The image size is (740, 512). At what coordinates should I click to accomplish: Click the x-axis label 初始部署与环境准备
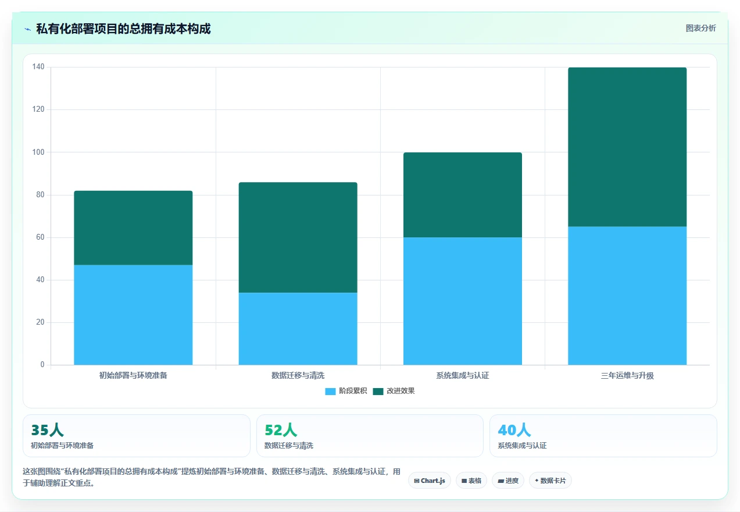point(133,375)
